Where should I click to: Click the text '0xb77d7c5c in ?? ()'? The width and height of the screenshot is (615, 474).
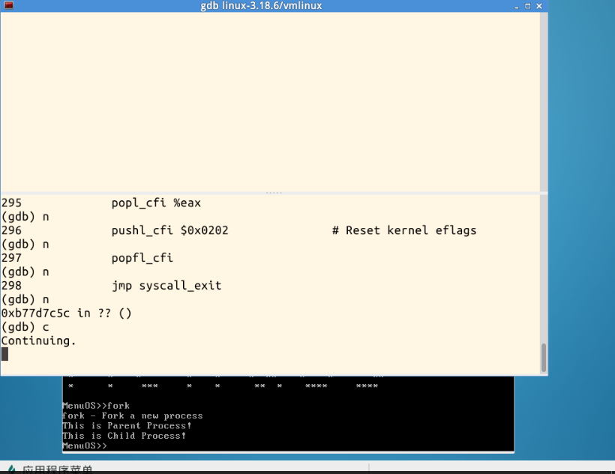[x=66, y=313]
